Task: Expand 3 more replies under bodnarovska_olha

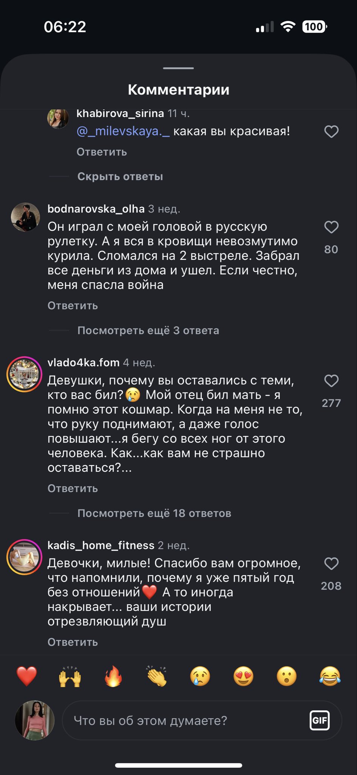Action: coord(148,330)
